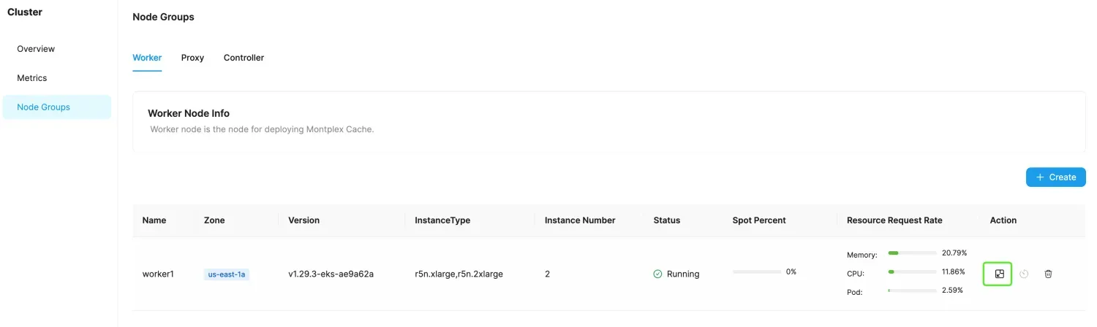Click the Resource Request Rate column header

click(894, 220)
